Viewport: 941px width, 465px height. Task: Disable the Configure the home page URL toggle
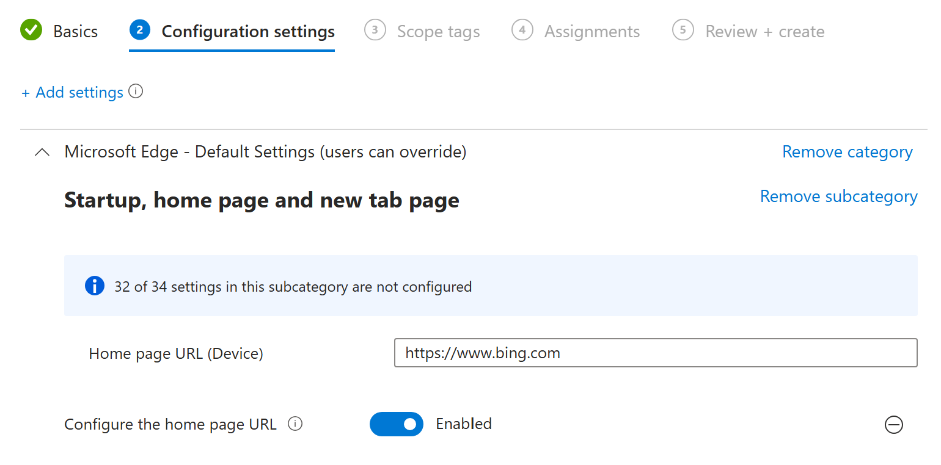pos(396,424)
